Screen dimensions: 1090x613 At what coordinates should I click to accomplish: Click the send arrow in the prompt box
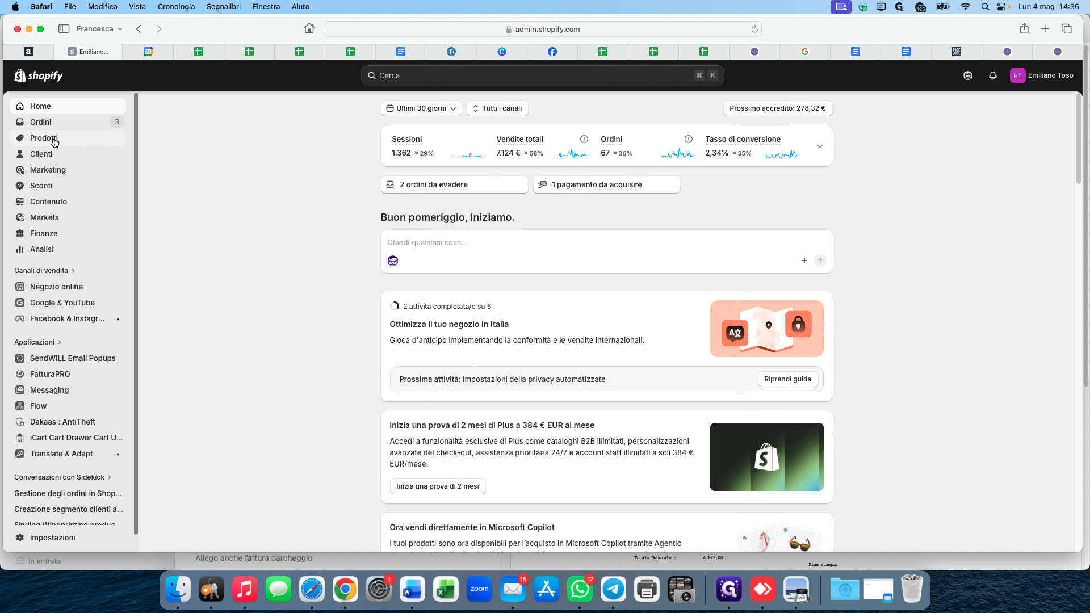[x=820, y=261]
